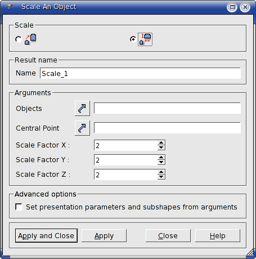Maximize the Scale An Object dialog
This screenshot has height=259, width=256.
click(x=232, y=7)
